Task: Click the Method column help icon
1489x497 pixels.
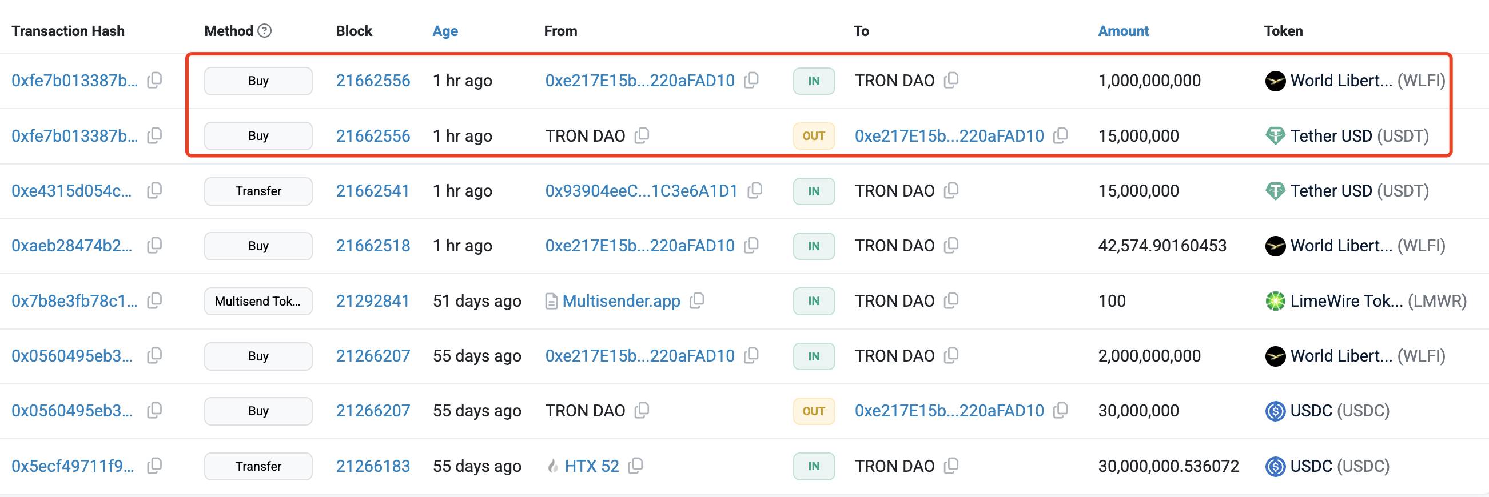Action: click(x=264, y=31)
